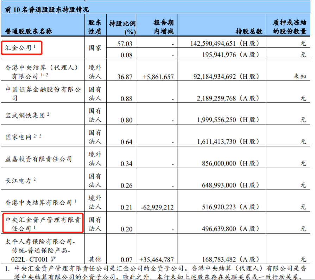Select the change value -62,929,212
Image resolution: width=315 pixels, height=280 pixels.
pos(157,207)
